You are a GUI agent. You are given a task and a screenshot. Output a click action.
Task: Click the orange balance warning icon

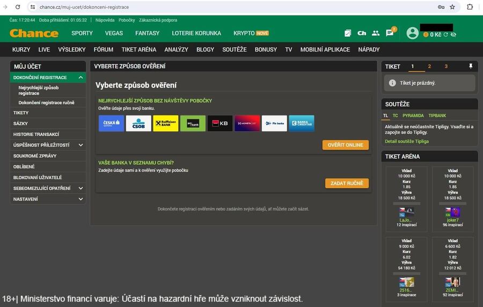click(x=426, y=34)
